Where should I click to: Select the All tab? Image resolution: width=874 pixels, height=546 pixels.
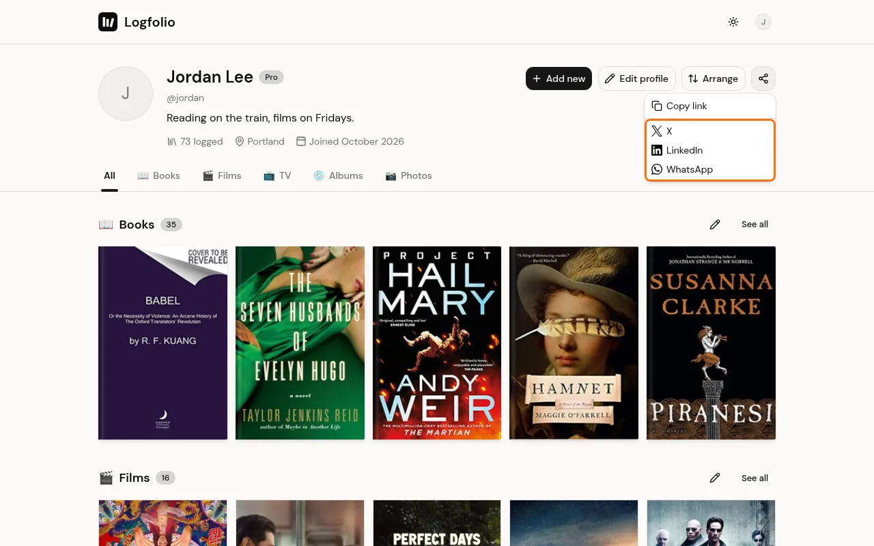click(109, 175)
